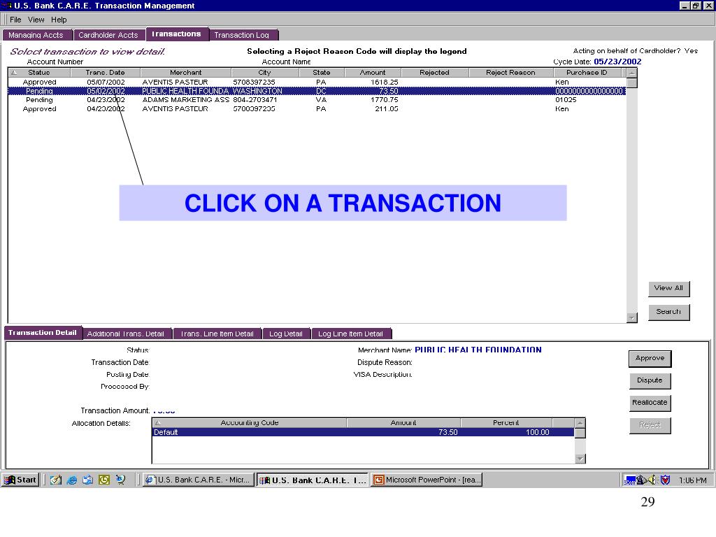Select the Approved 04/23/2002 AVENTIS PASTEUR row
Screen dimensions: 716x537
tap(317, 108)
